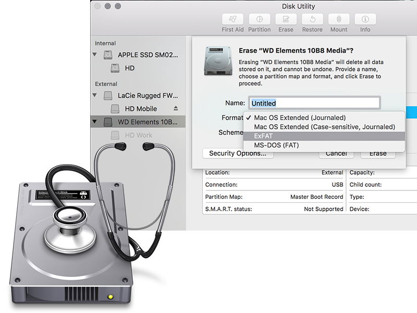This screenshot has width=417, height=313.
Task: Click the hard drive icon in Erase dialog
Action: pyautogui.click(x=218, y=61)
